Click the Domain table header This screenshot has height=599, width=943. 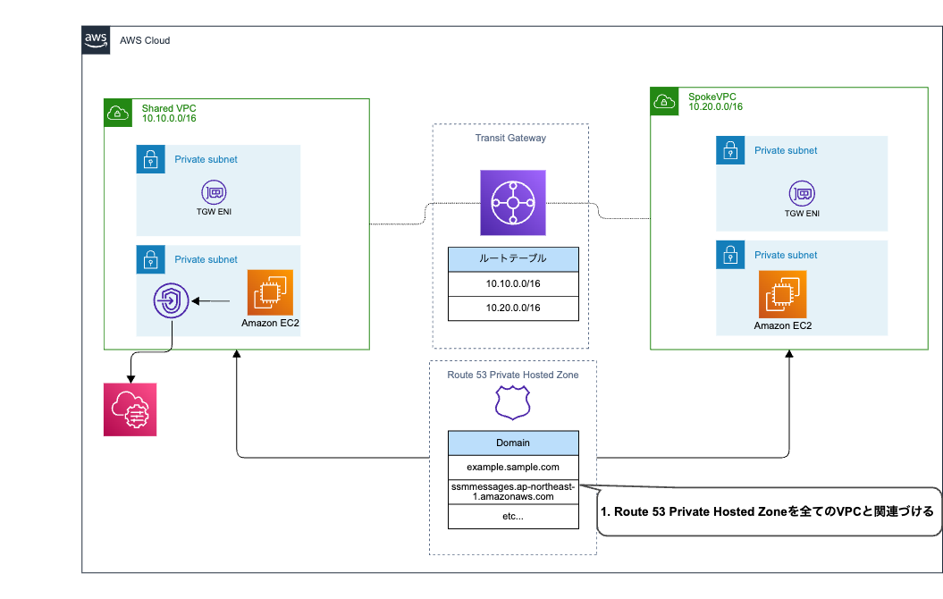(x=512, y=443)
